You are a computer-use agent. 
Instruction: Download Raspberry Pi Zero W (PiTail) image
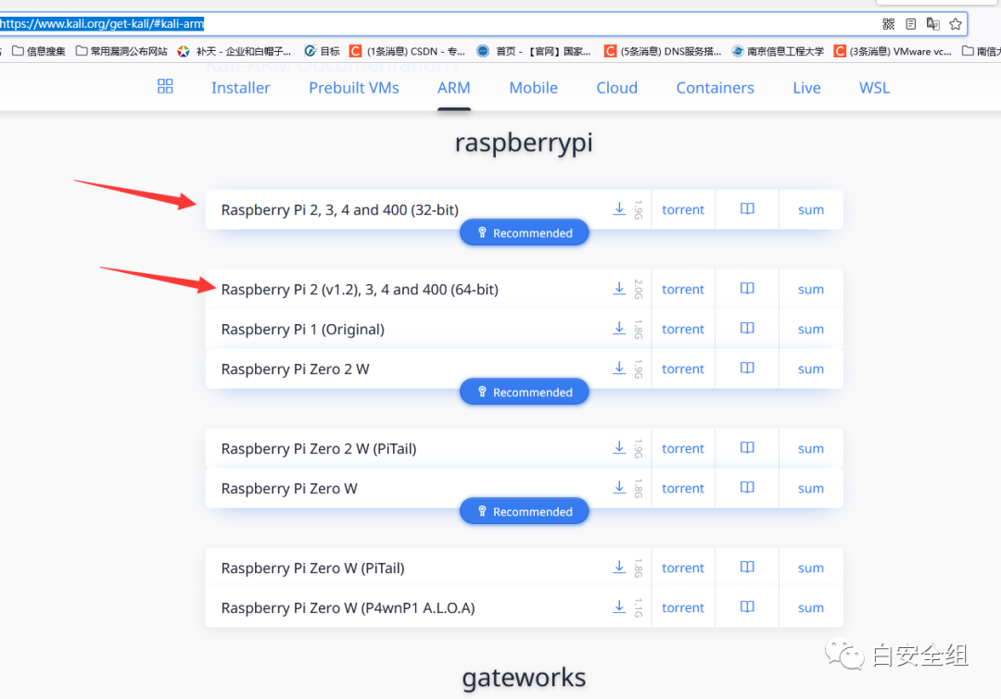click(x=619, y=567)
